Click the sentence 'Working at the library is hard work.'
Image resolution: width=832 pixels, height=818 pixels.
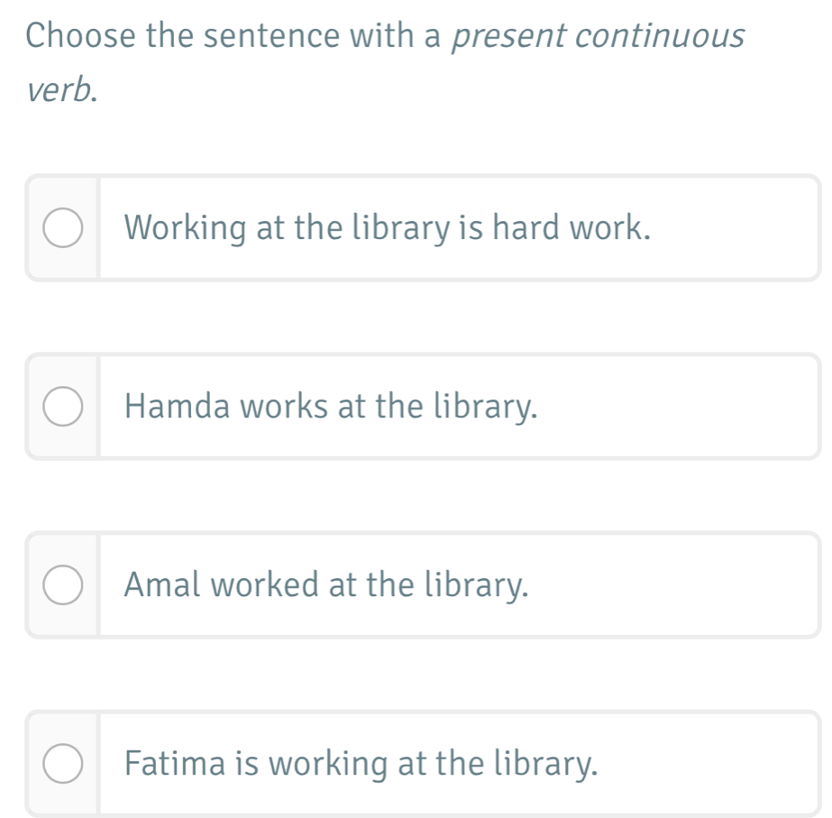[x=388, y=229]
